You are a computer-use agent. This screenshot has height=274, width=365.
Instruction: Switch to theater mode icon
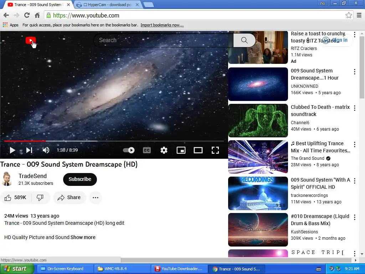[x=198, y=150]
